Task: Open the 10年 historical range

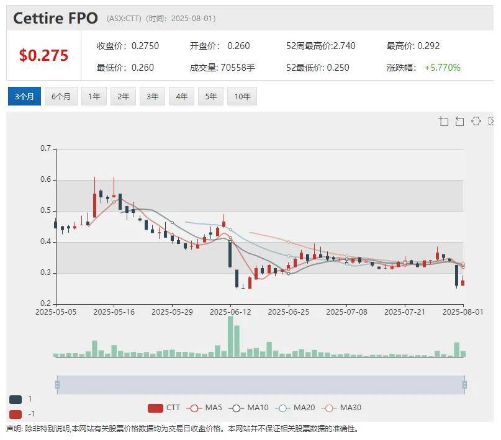Action: click(243, 96)
